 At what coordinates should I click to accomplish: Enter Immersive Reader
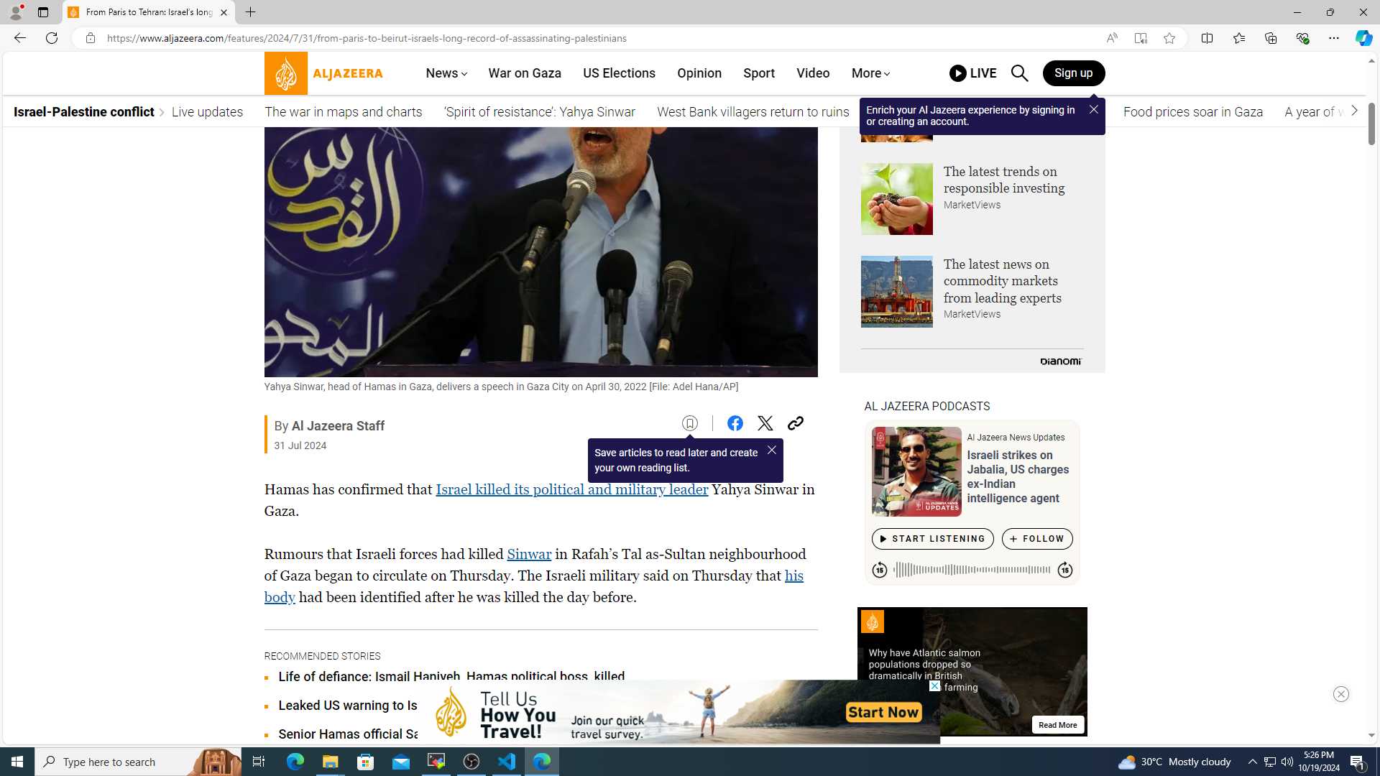pos(1141,38)
